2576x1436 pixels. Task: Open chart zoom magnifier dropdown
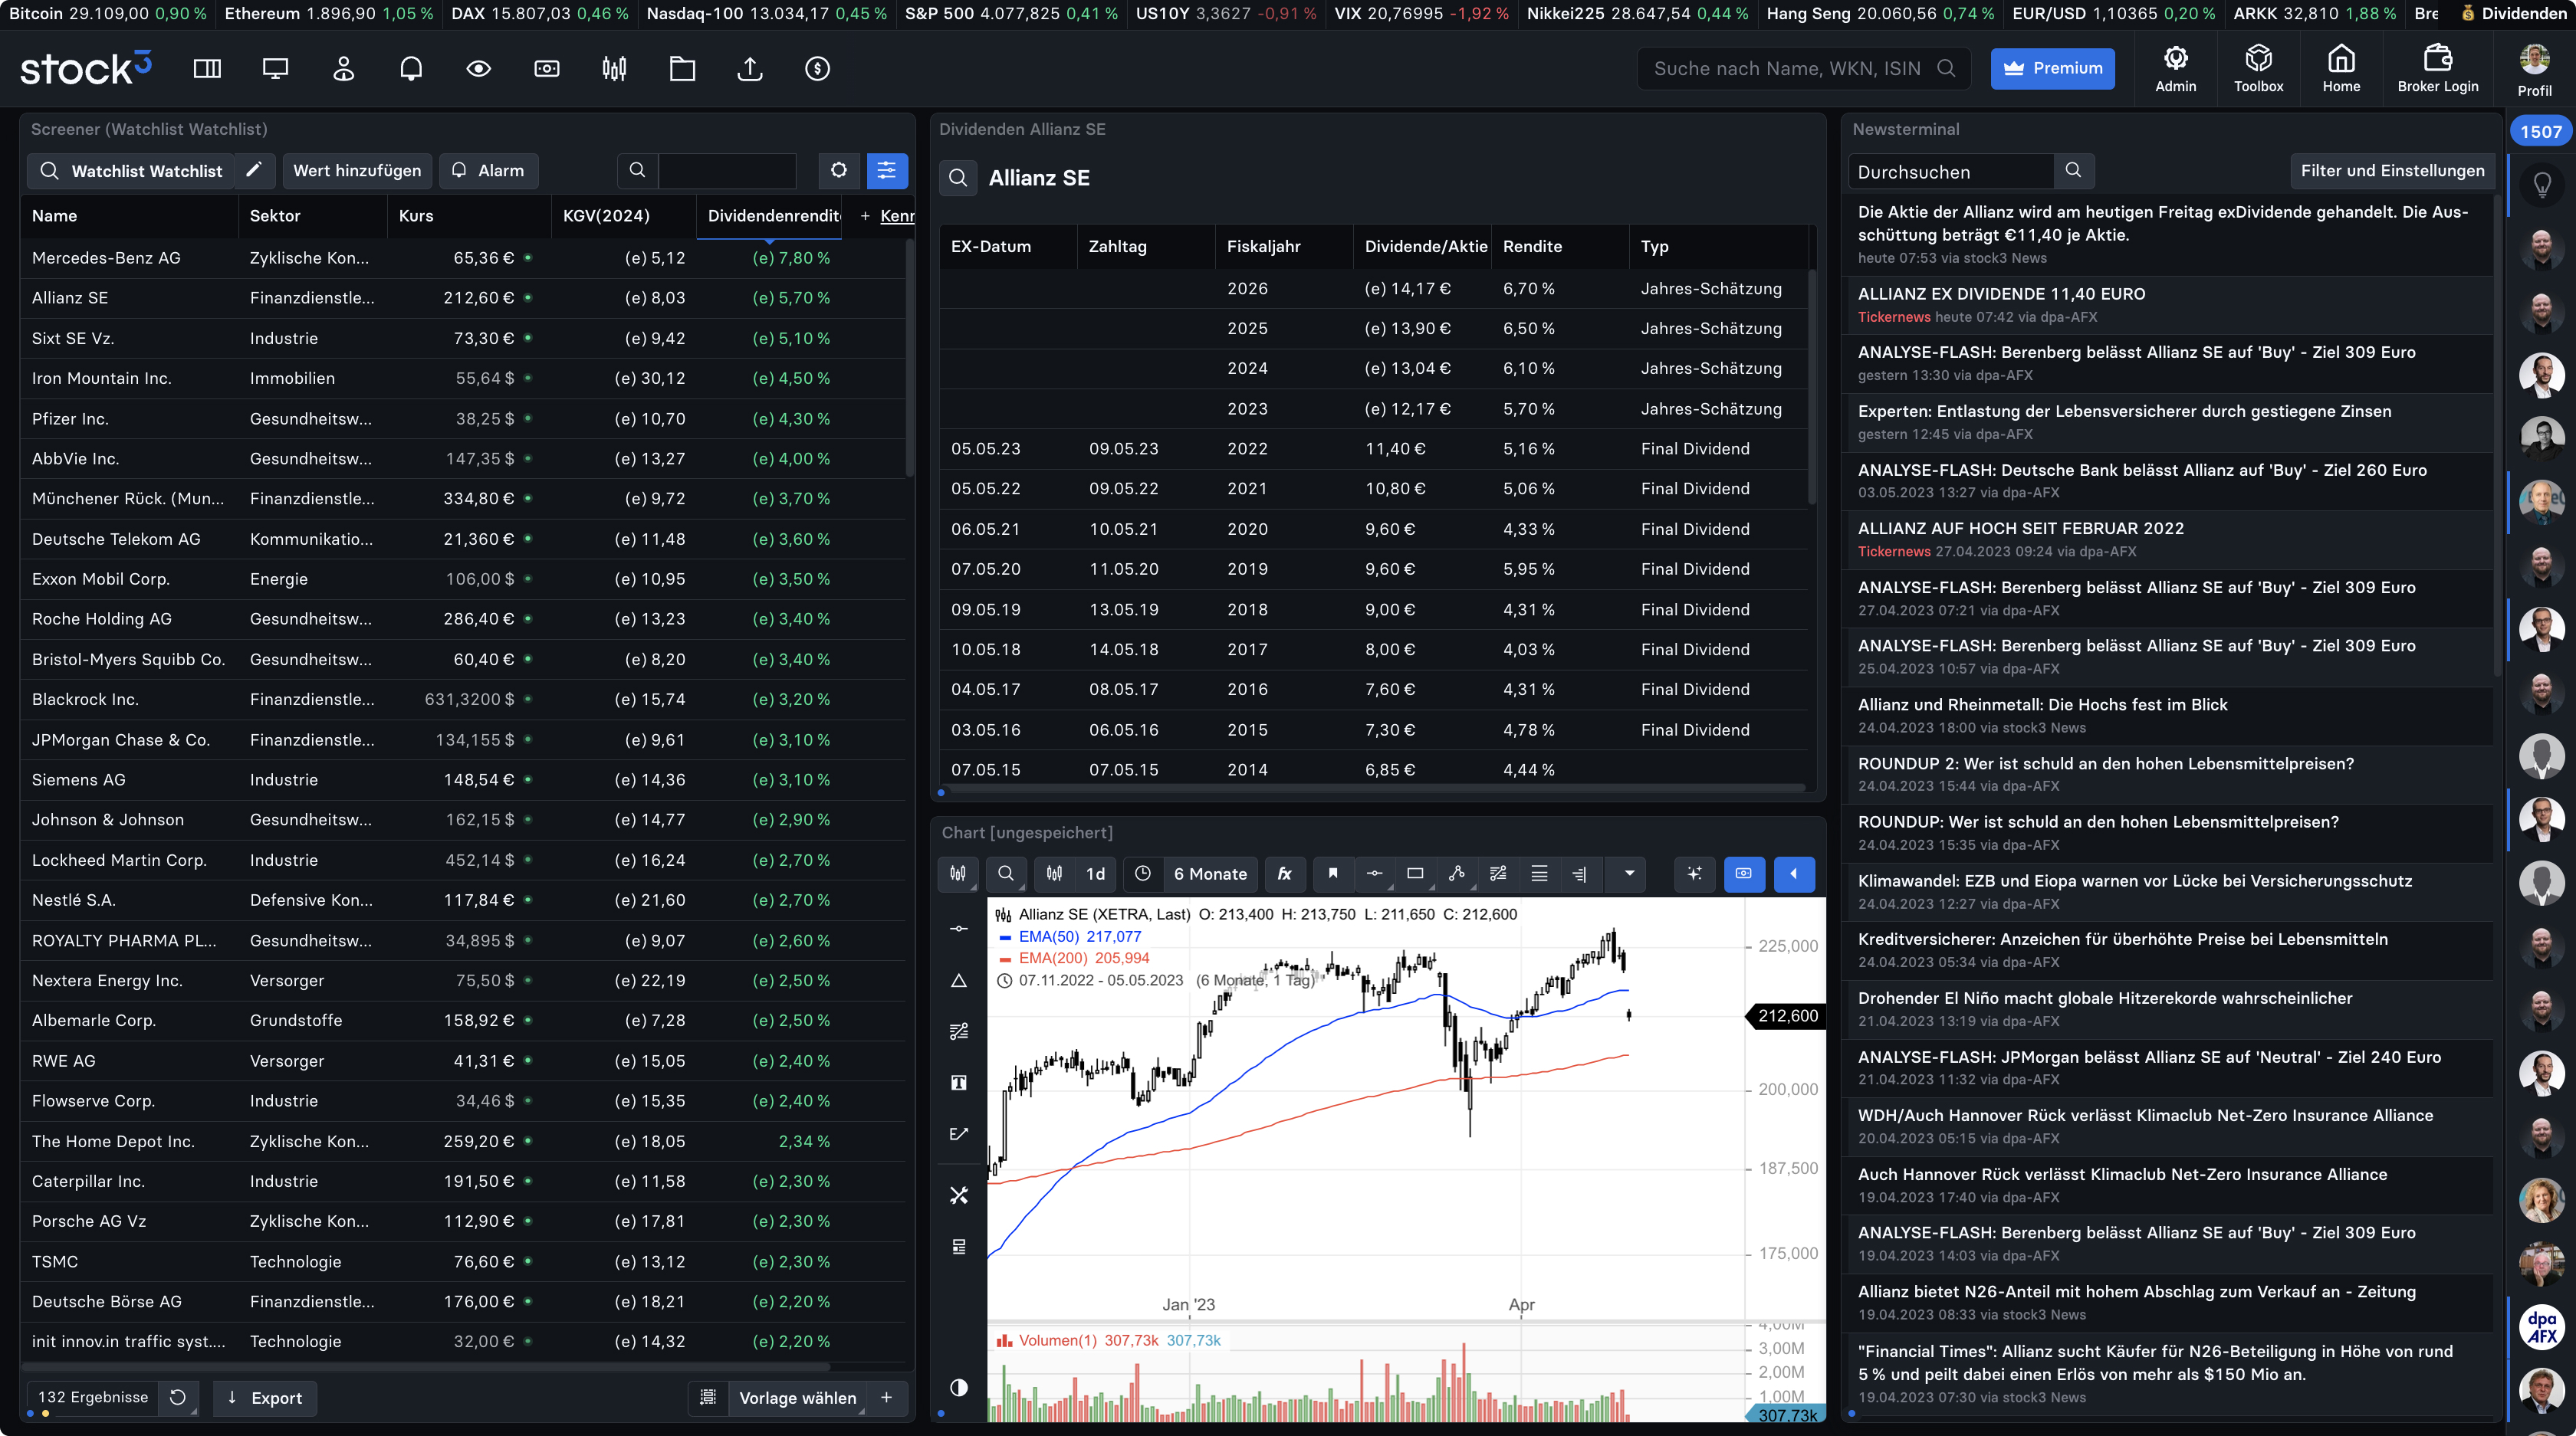coord(1006,874)
